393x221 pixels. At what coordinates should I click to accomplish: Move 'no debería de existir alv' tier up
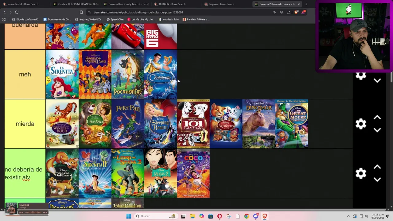coord(377,167)
